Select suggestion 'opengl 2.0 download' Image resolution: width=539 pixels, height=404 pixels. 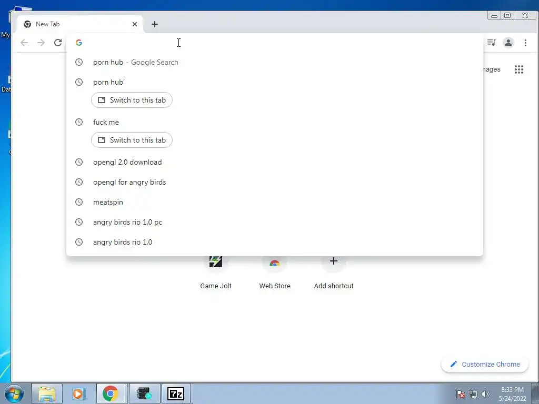click(x=275, y=162)
